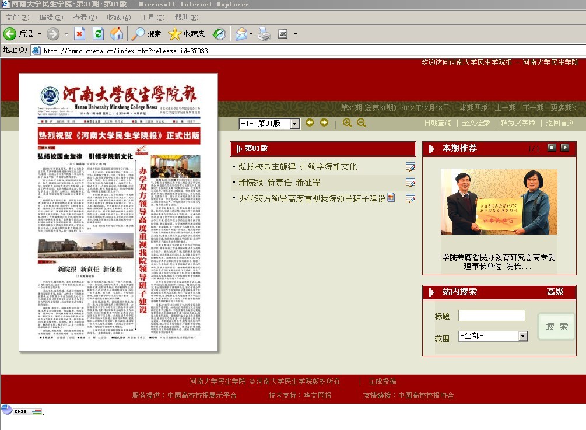Stop loading the page
This screenshot has height=430, width=586.
pos(79,34)
